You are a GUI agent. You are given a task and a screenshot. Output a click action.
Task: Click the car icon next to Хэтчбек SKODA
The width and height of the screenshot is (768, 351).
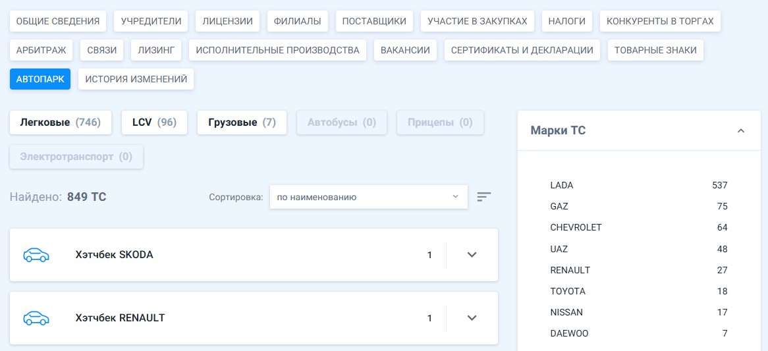click(x=36, y=255)
